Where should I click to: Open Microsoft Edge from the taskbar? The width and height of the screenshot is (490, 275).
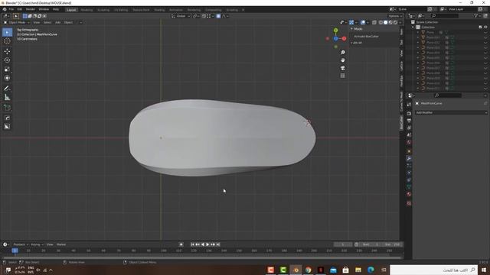371,270
